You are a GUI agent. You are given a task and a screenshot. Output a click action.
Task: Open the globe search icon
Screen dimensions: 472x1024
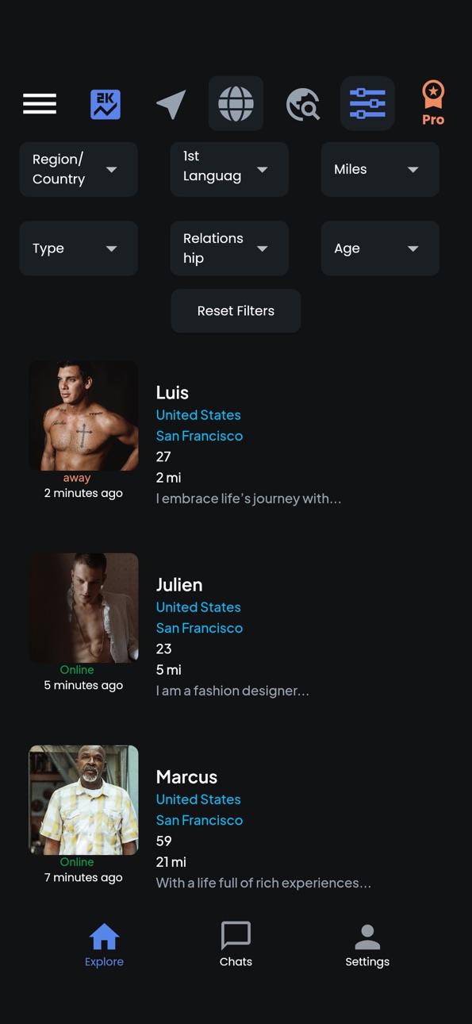(x=302, y=104)
